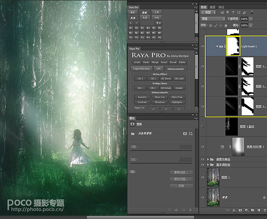
Task: Add layer mask icon at Layers panel bottom
Action: click(x=240, y=210)
